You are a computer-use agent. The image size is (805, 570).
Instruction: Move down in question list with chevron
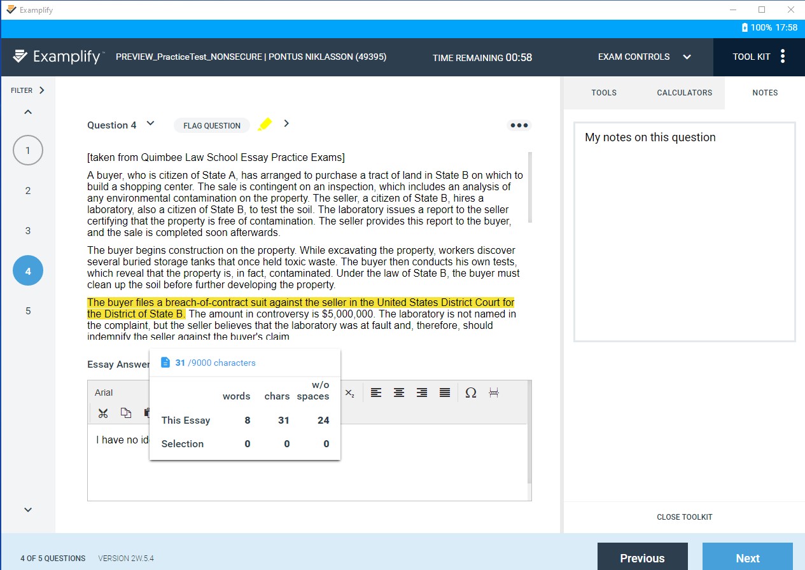pyautogui.click(x=27, y=510)
